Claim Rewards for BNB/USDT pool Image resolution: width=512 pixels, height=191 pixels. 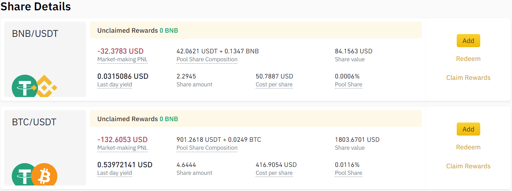468,78
